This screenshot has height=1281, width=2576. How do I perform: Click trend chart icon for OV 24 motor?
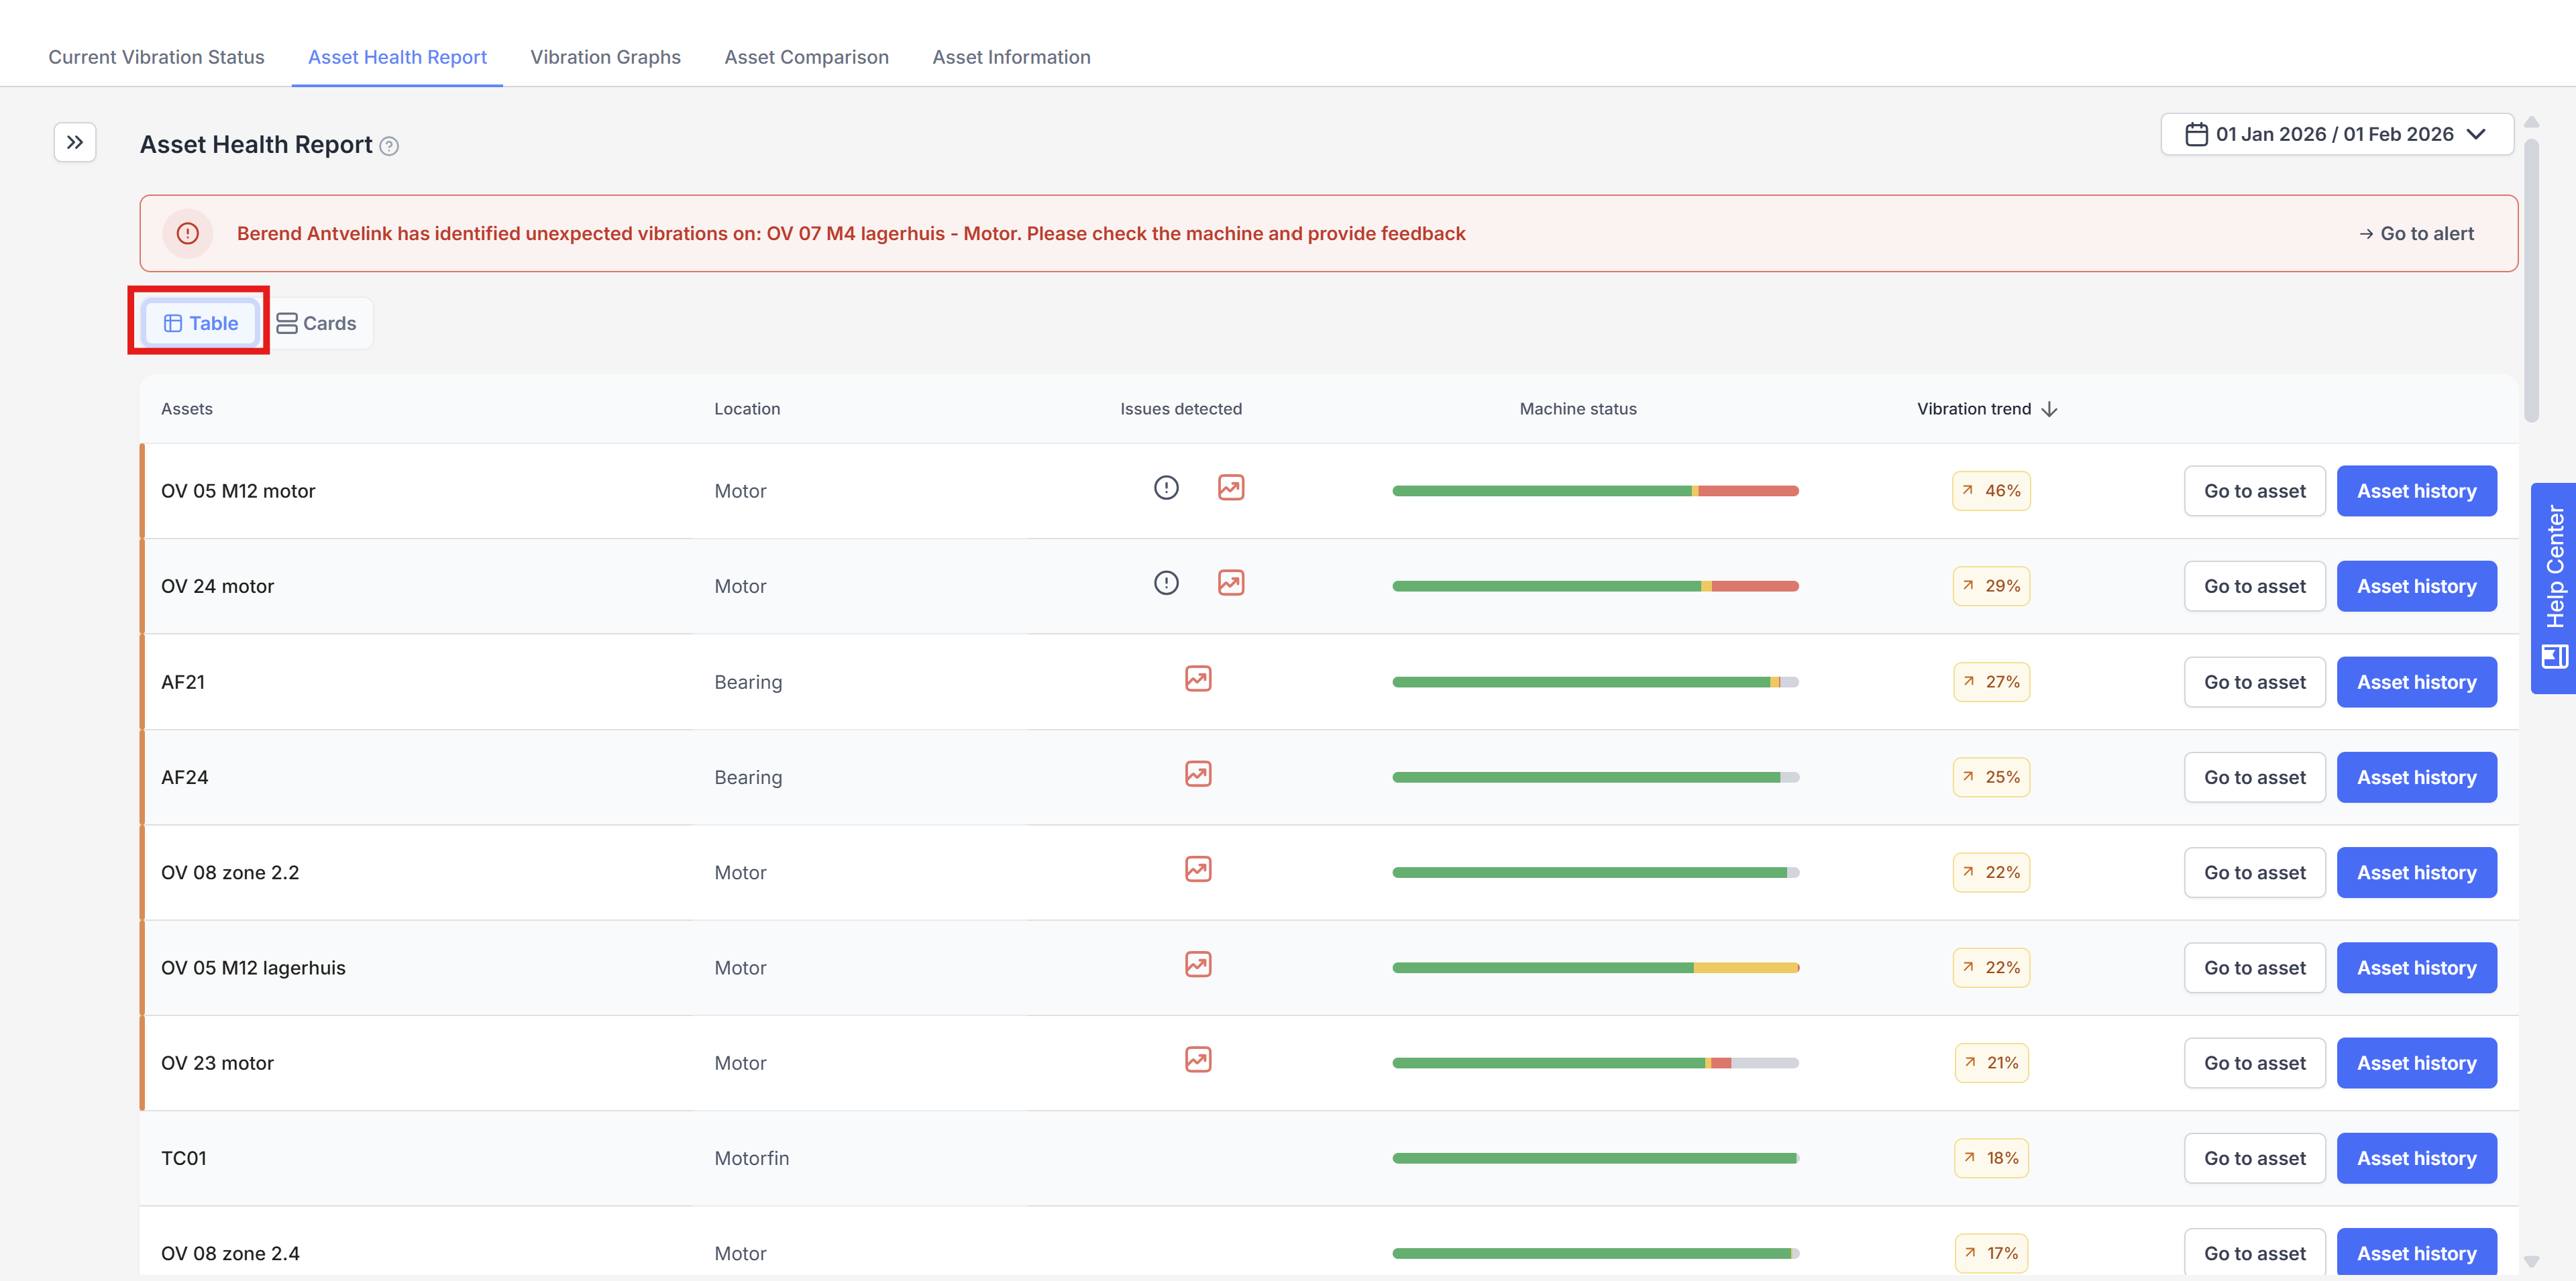coord(1230,583)
